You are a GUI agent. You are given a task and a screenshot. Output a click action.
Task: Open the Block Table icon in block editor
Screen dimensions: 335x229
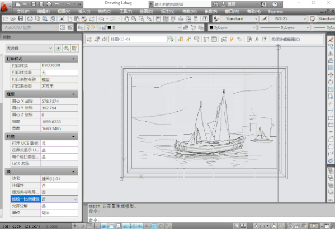click(214, 39)
